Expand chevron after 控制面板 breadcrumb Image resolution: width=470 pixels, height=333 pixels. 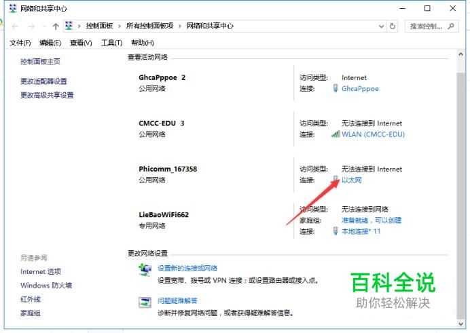coord(120,26)
